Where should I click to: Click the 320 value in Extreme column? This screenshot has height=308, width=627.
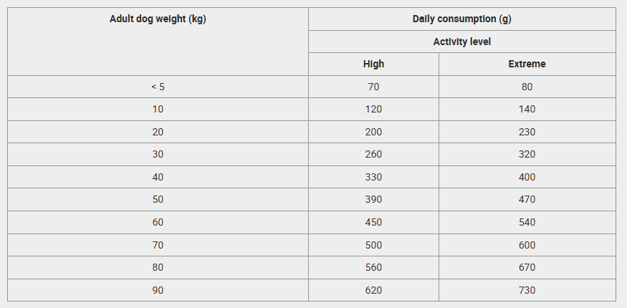(527, 154)
